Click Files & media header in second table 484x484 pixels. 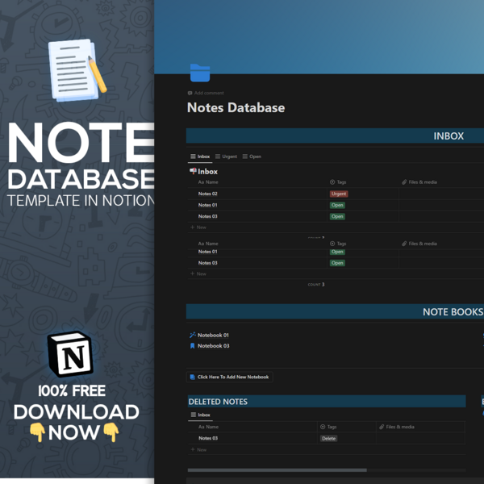[x=419, y=244]
